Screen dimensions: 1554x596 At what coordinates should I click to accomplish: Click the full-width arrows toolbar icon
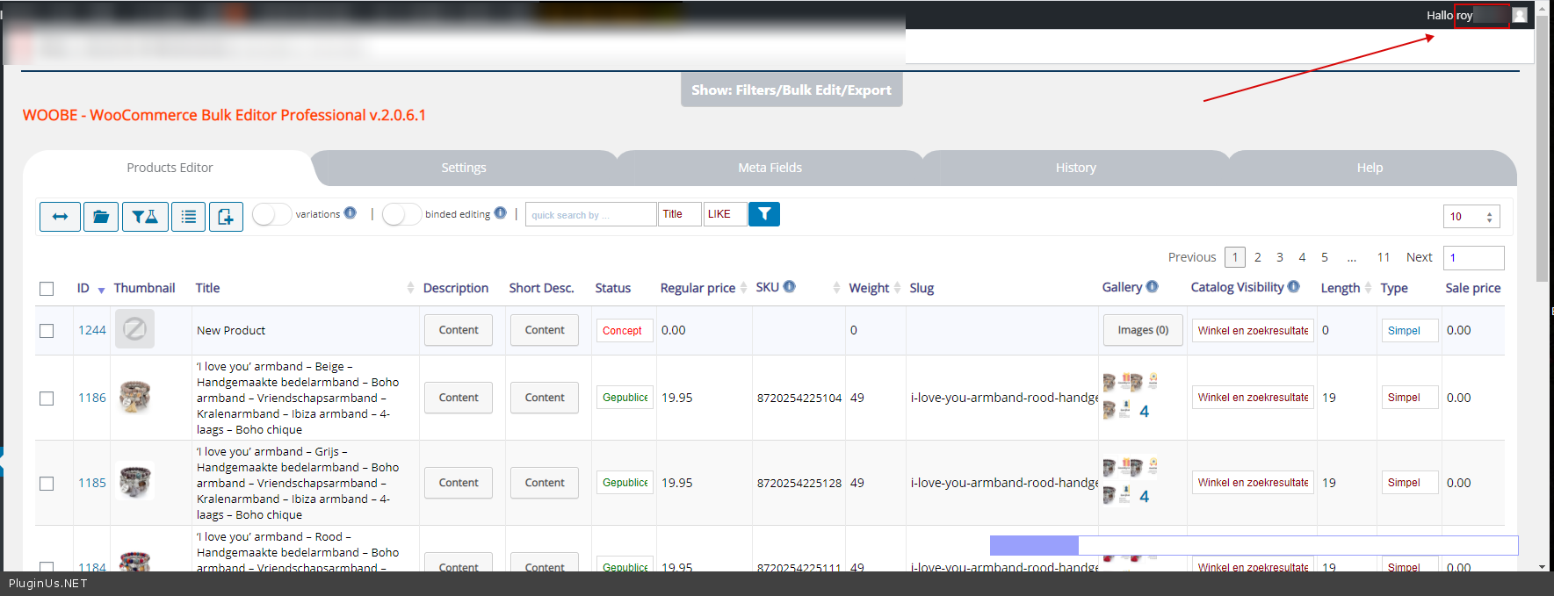[60, 216]
